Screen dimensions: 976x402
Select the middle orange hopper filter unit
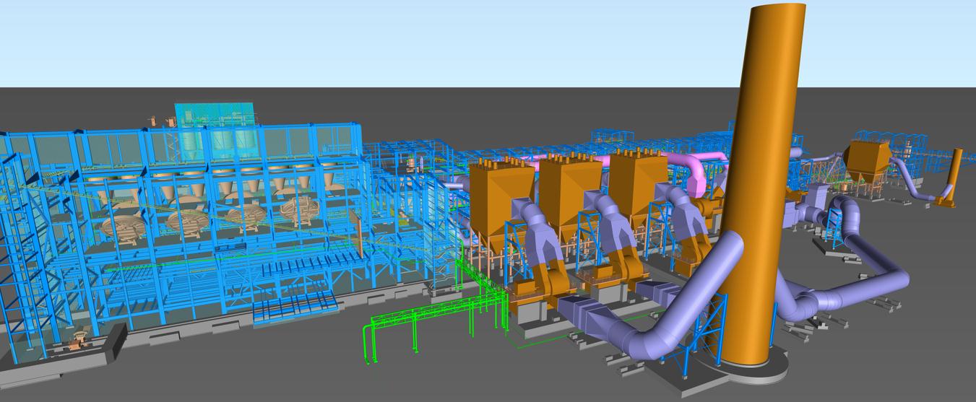click(567, 191)
